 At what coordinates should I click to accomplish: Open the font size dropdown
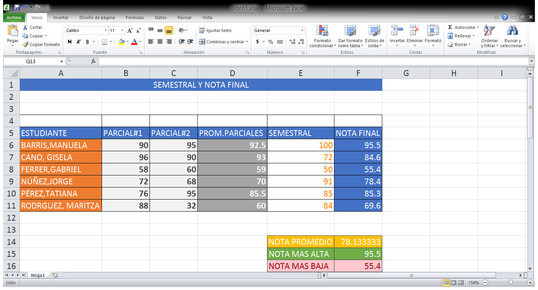tap(122, 30)
